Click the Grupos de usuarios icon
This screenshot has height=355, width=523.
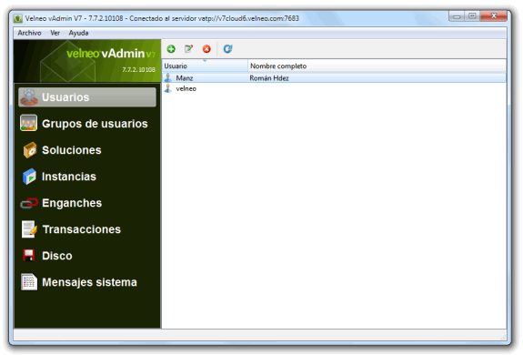[29, 123]
